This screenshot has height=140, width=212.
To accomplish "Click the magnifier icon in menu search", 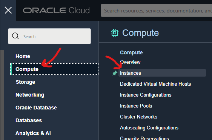I will (15, 36).
